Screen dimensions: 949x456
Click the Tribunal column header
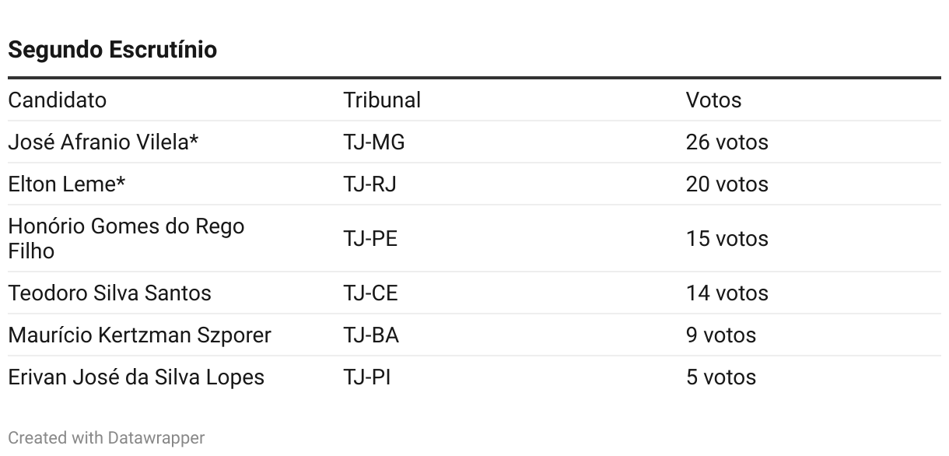[382, 100]
